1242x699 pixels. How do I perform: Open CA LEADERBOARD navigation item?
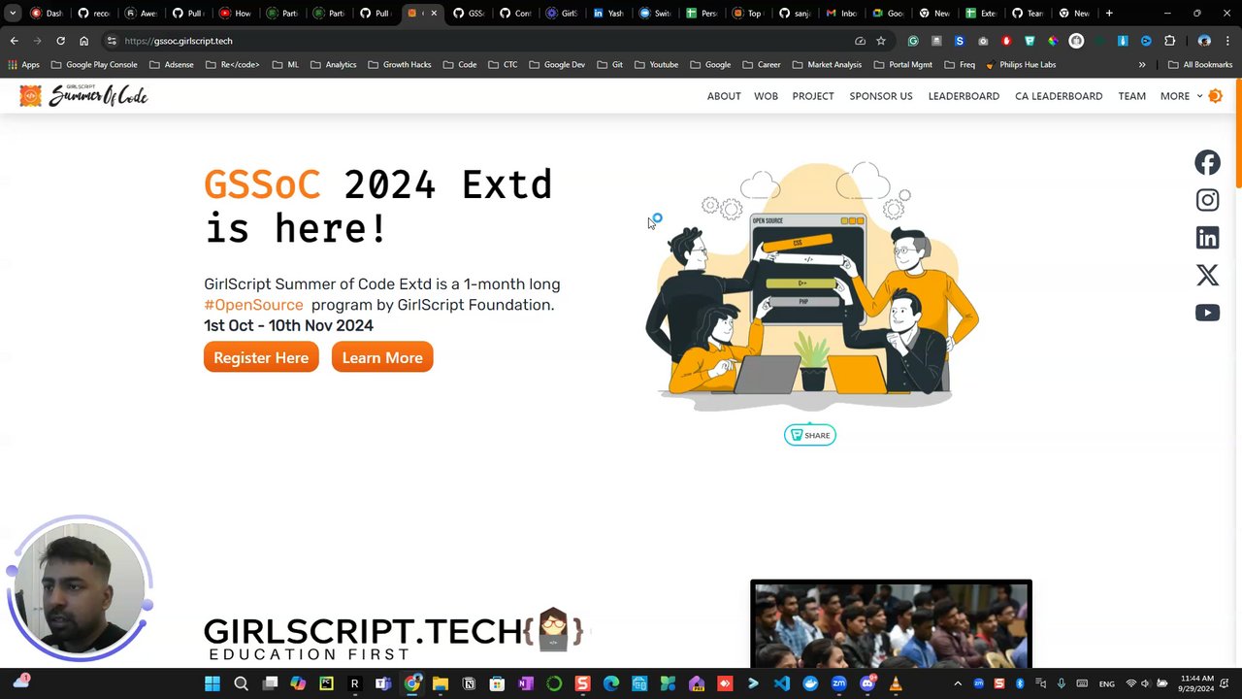coord(1059,96)
